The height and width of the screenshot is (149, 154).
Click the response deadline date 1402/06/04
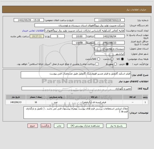[x=110, y=36]
